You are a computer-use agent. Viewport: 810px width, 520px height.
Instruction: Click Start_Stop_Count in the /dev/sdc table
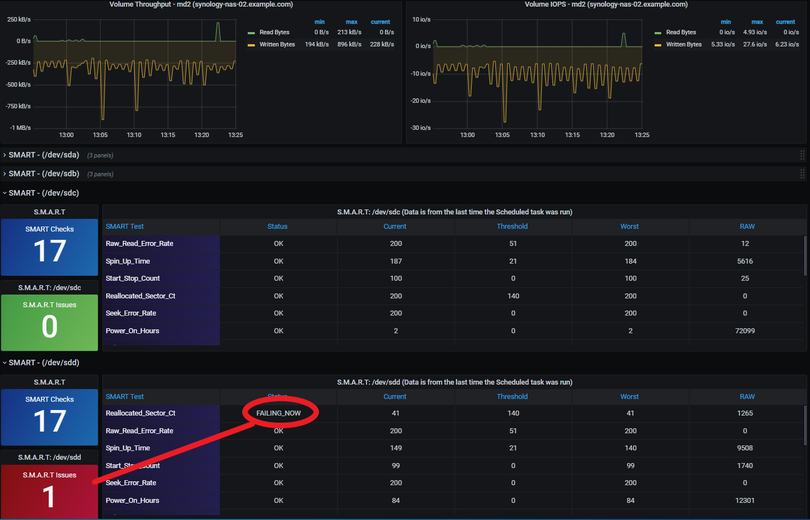[x=133, y=279]
